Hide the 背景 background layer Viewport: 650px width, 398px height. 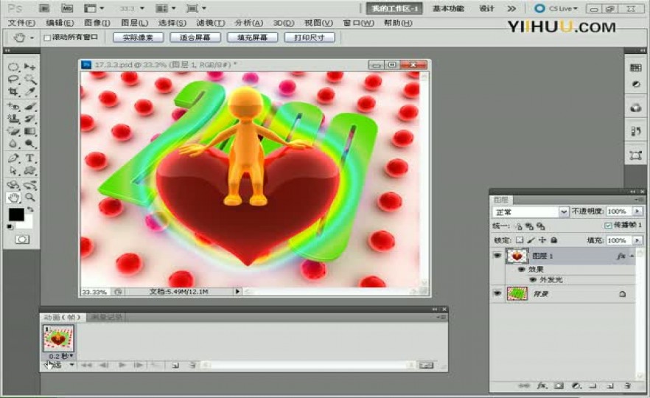point(497,293)
